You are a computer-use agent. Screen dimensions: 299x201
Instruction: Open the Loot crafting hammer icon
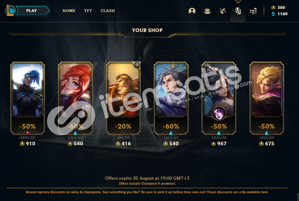(222, 11)
